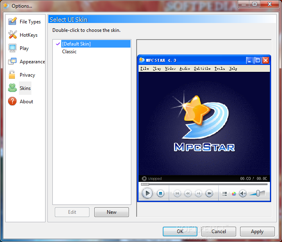Open the File menu in the preview
The image size is (282, 242).
pyautogui.click(x=144, y=69)
